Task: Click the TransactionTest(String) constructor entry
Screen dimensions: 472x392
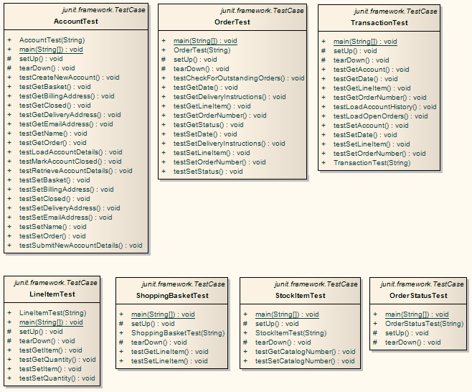Action: coord(372,163)
